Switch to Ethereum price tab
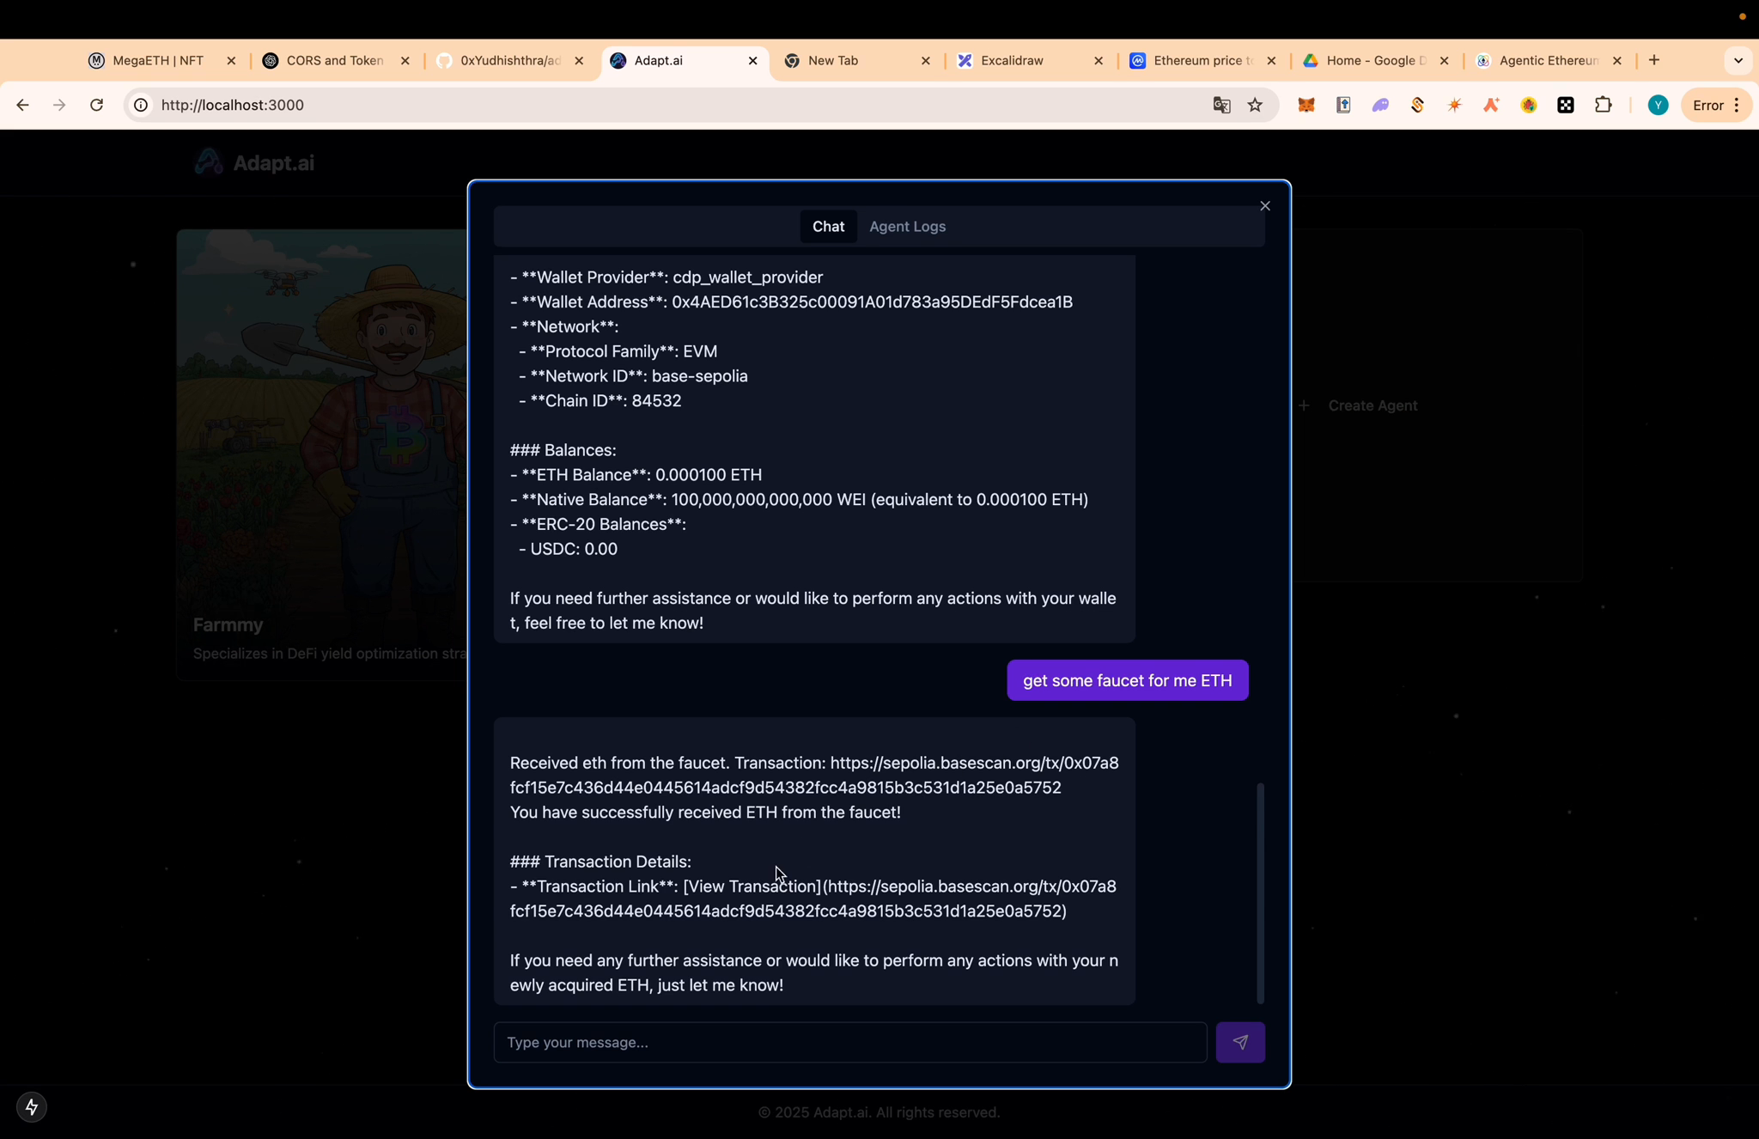Screen dimensions: 1759x1139 1202,60
